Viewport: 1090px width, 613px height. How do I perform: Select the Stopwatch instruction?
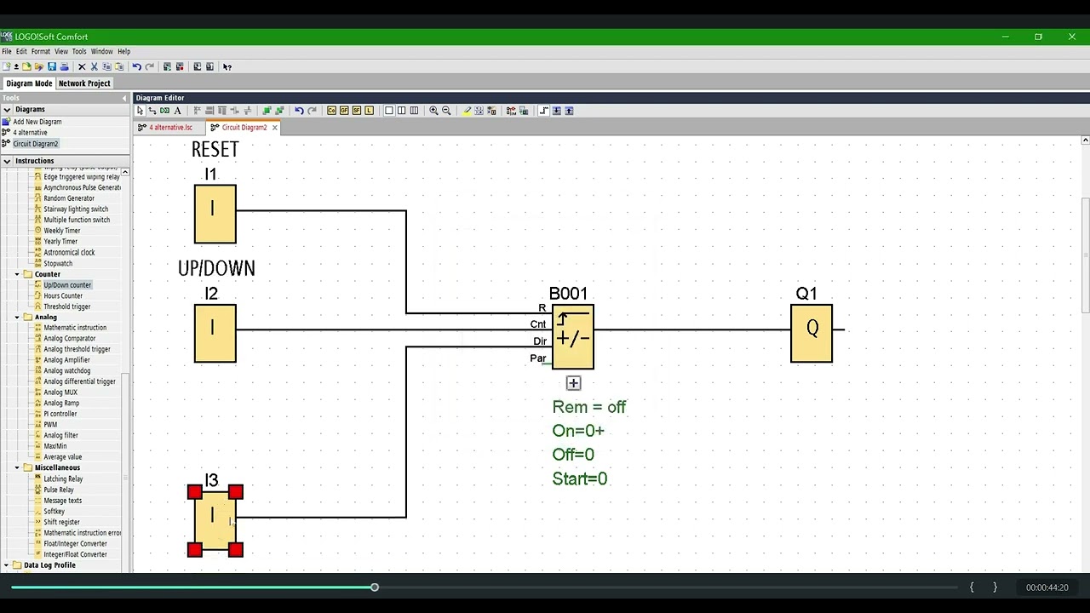tap(58, 263)
